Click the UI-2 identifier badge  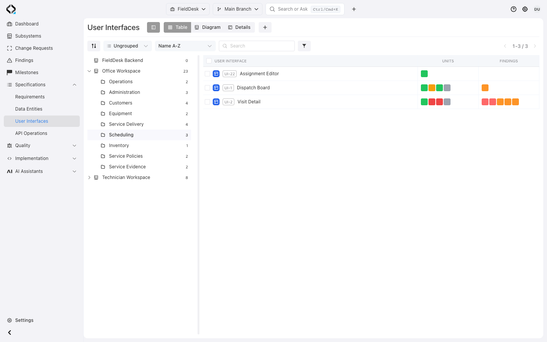click(x=228, y=102)
